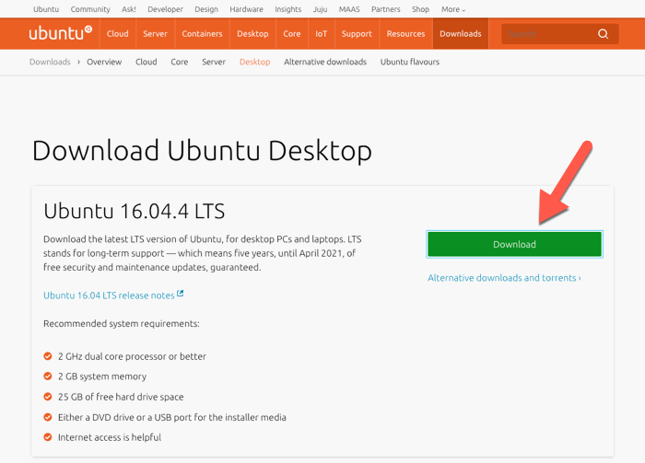
Task: Click the green Download button
Action: click(x=514, y=244)
